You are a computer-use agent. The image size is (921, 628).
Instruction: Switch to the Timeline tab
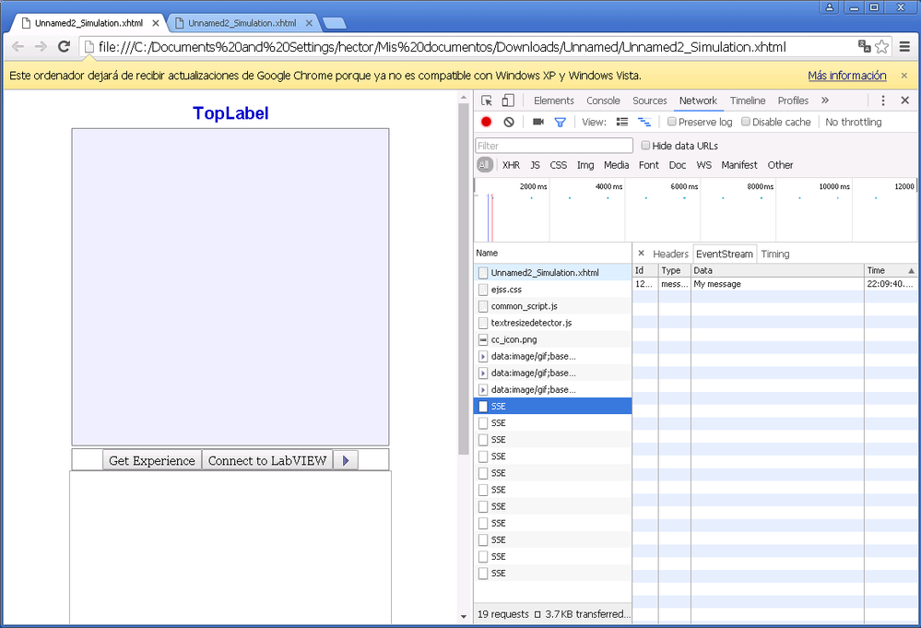coord(748,101)
